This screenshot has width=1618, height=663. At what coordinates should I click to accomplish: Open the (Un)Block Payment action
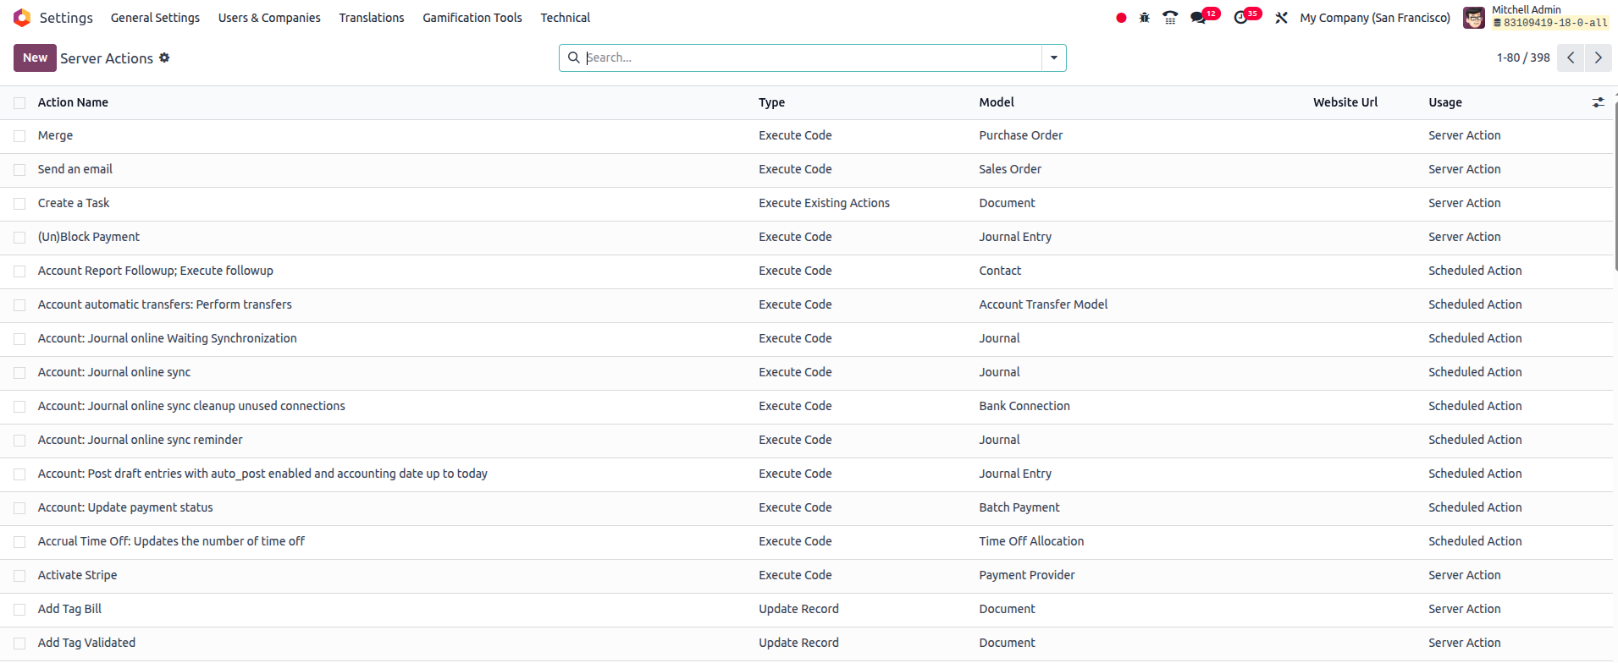pyautogui.click(x=89, y=237)
